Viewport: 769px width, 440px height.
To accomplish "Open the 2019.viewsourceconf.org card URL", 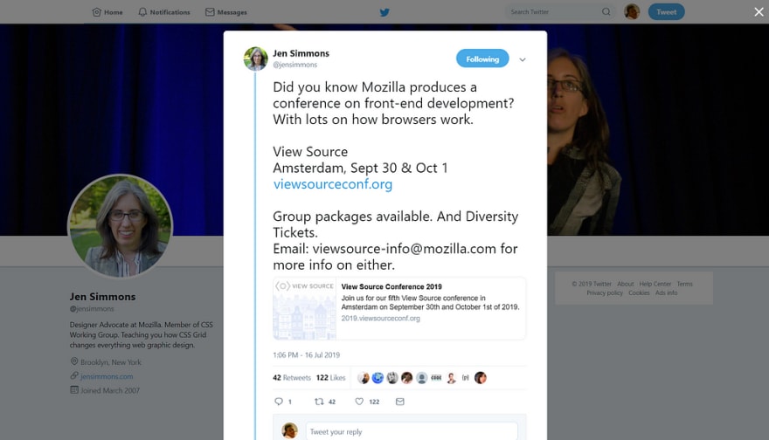I will 381,319.
